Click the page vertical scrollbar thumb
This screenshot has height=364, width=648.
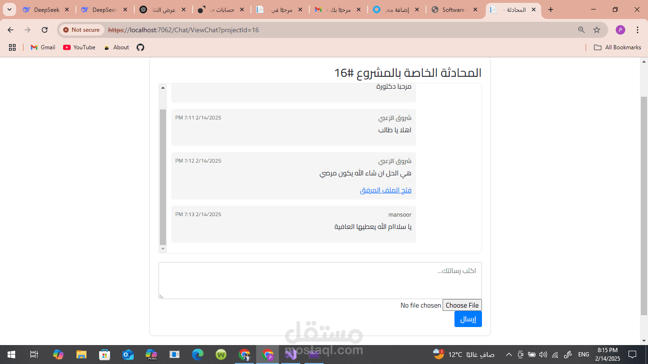pos(644,206)
